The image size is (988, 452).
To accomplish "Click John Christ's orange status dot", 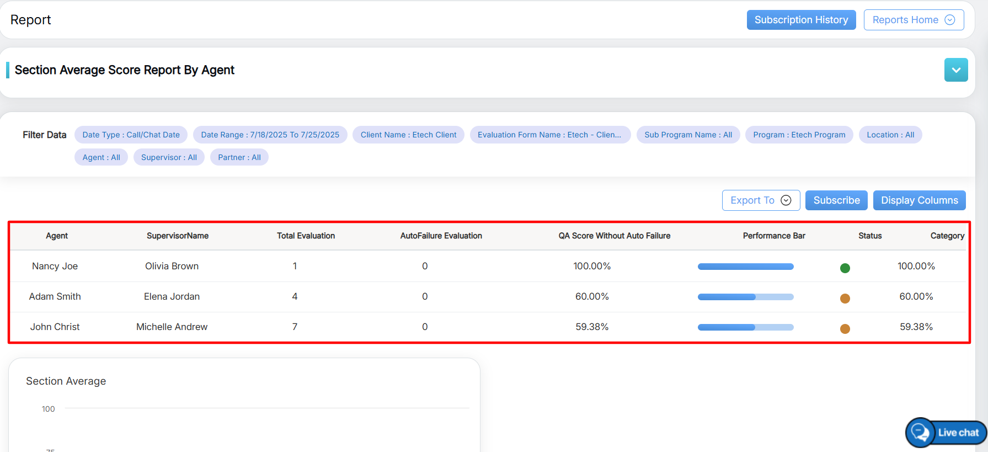I will 845,329.
